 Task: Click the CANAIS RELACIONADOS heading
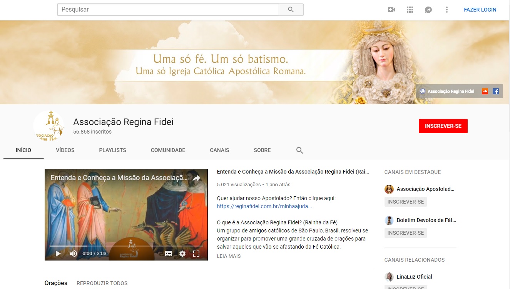click(x=415, y=260)
